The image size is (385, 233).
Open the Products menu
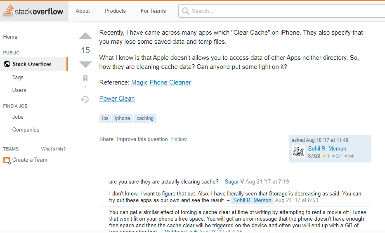(115, 11)
